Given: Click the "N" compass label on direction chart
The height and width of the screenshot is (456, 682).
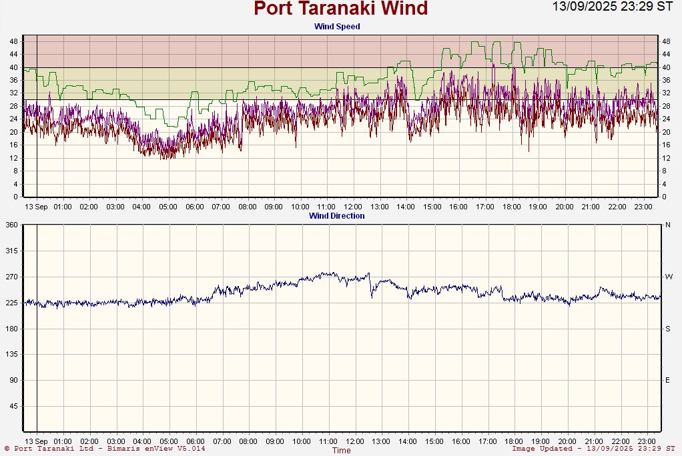Looking at the screenshot, I should click(x=668, y=225).
